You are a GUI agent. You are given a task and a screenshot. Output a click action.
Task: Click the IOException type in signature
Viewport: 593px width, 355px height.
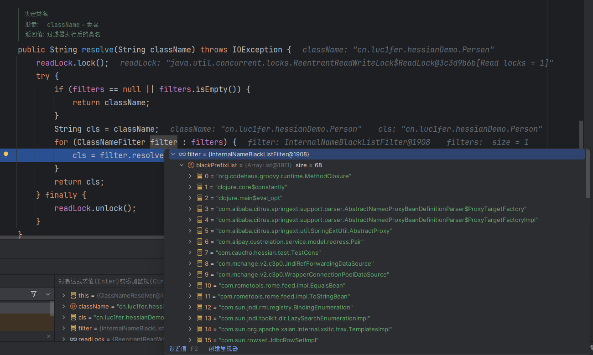point(257,49)
